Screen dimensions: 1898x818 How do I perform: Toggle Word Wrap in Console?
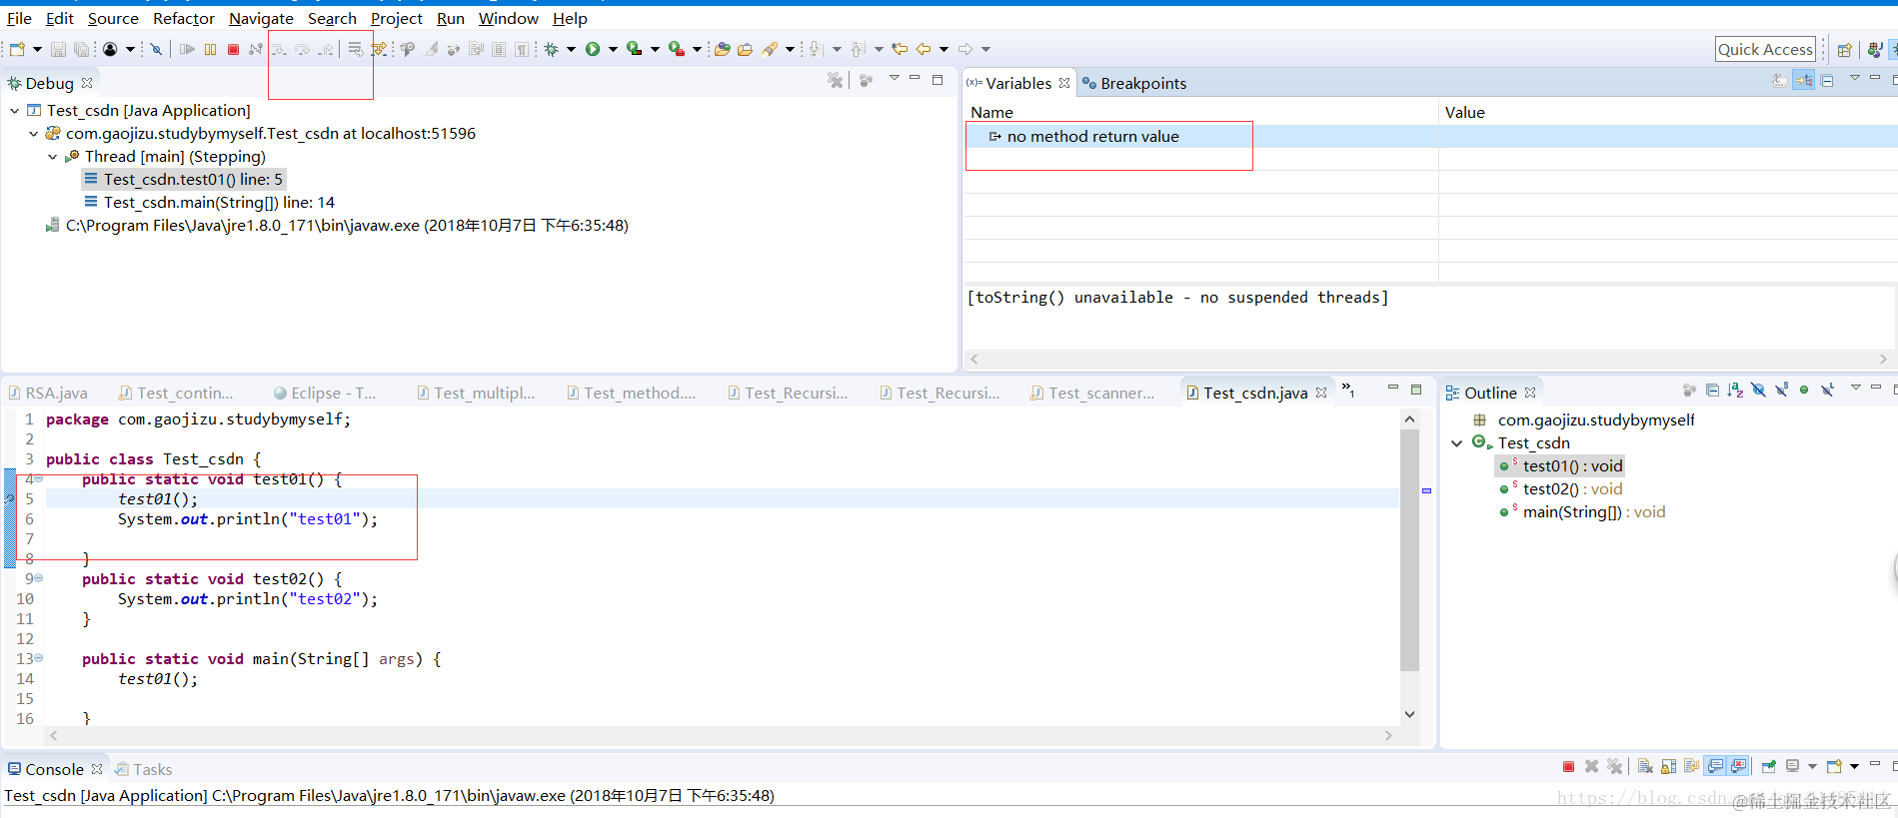tap(1691, 766)
